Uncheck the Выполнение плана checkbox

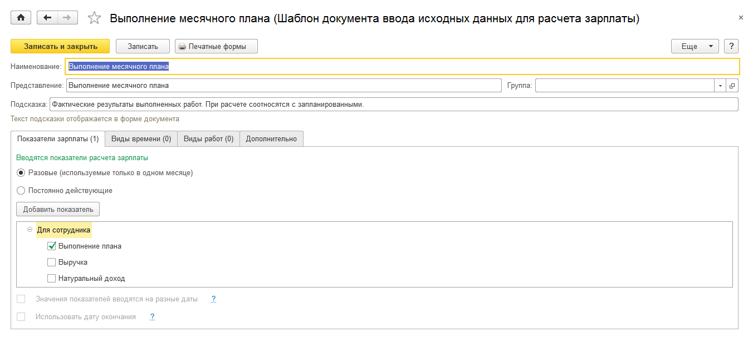[x=52, y=246]
